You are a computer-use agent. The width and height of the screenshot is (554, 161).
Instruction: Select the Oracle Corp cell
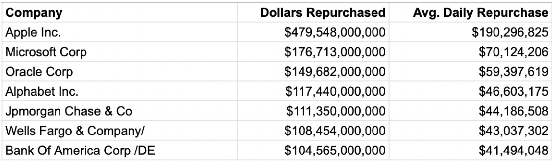tap(39, 72)
